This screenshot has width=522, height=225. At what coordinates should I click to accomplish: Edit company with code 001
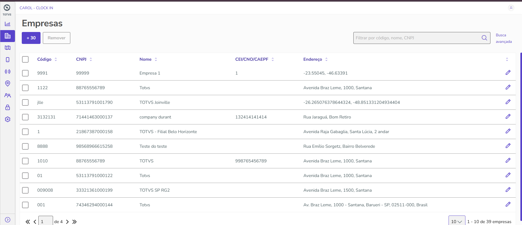[508, 204]
